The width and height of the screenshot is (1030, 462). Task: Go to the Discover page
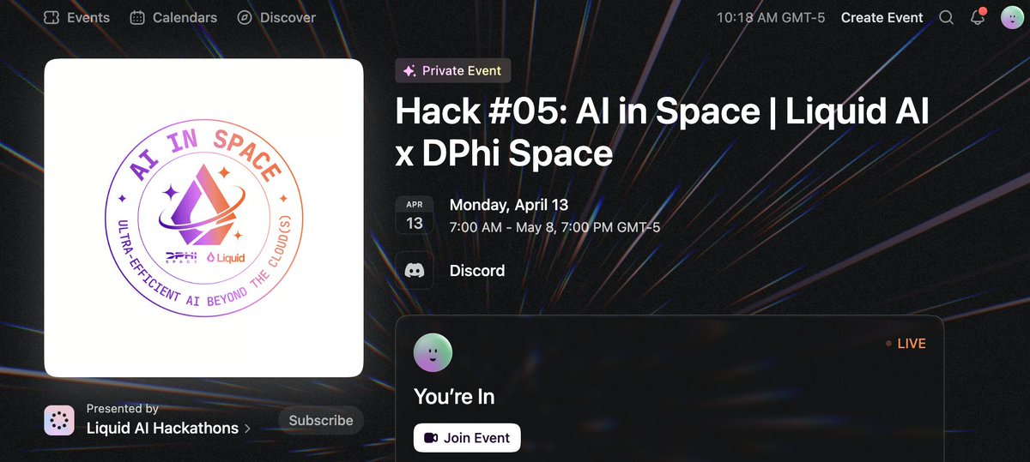[276, 17]
